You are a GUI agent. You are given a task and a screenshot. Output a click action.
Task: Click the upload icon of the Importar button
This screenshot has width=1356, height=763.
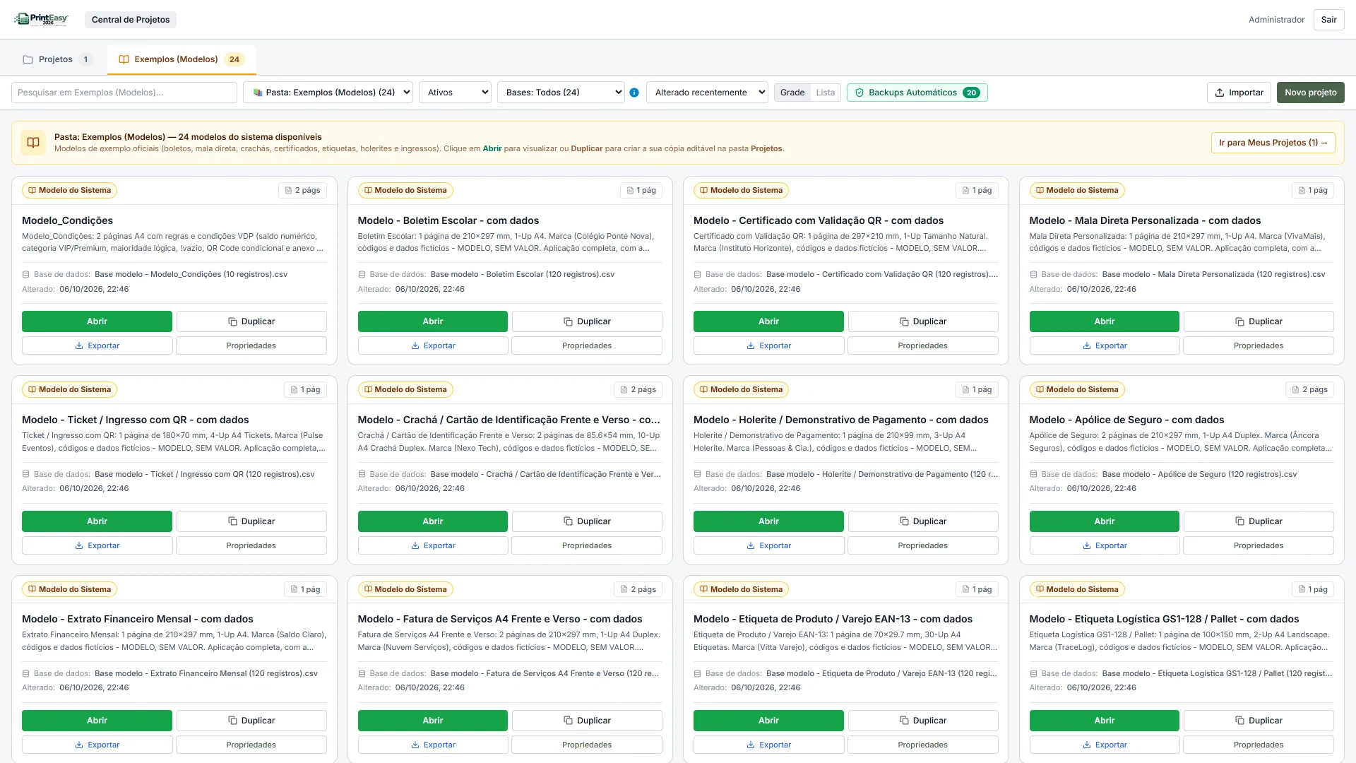1220,93
